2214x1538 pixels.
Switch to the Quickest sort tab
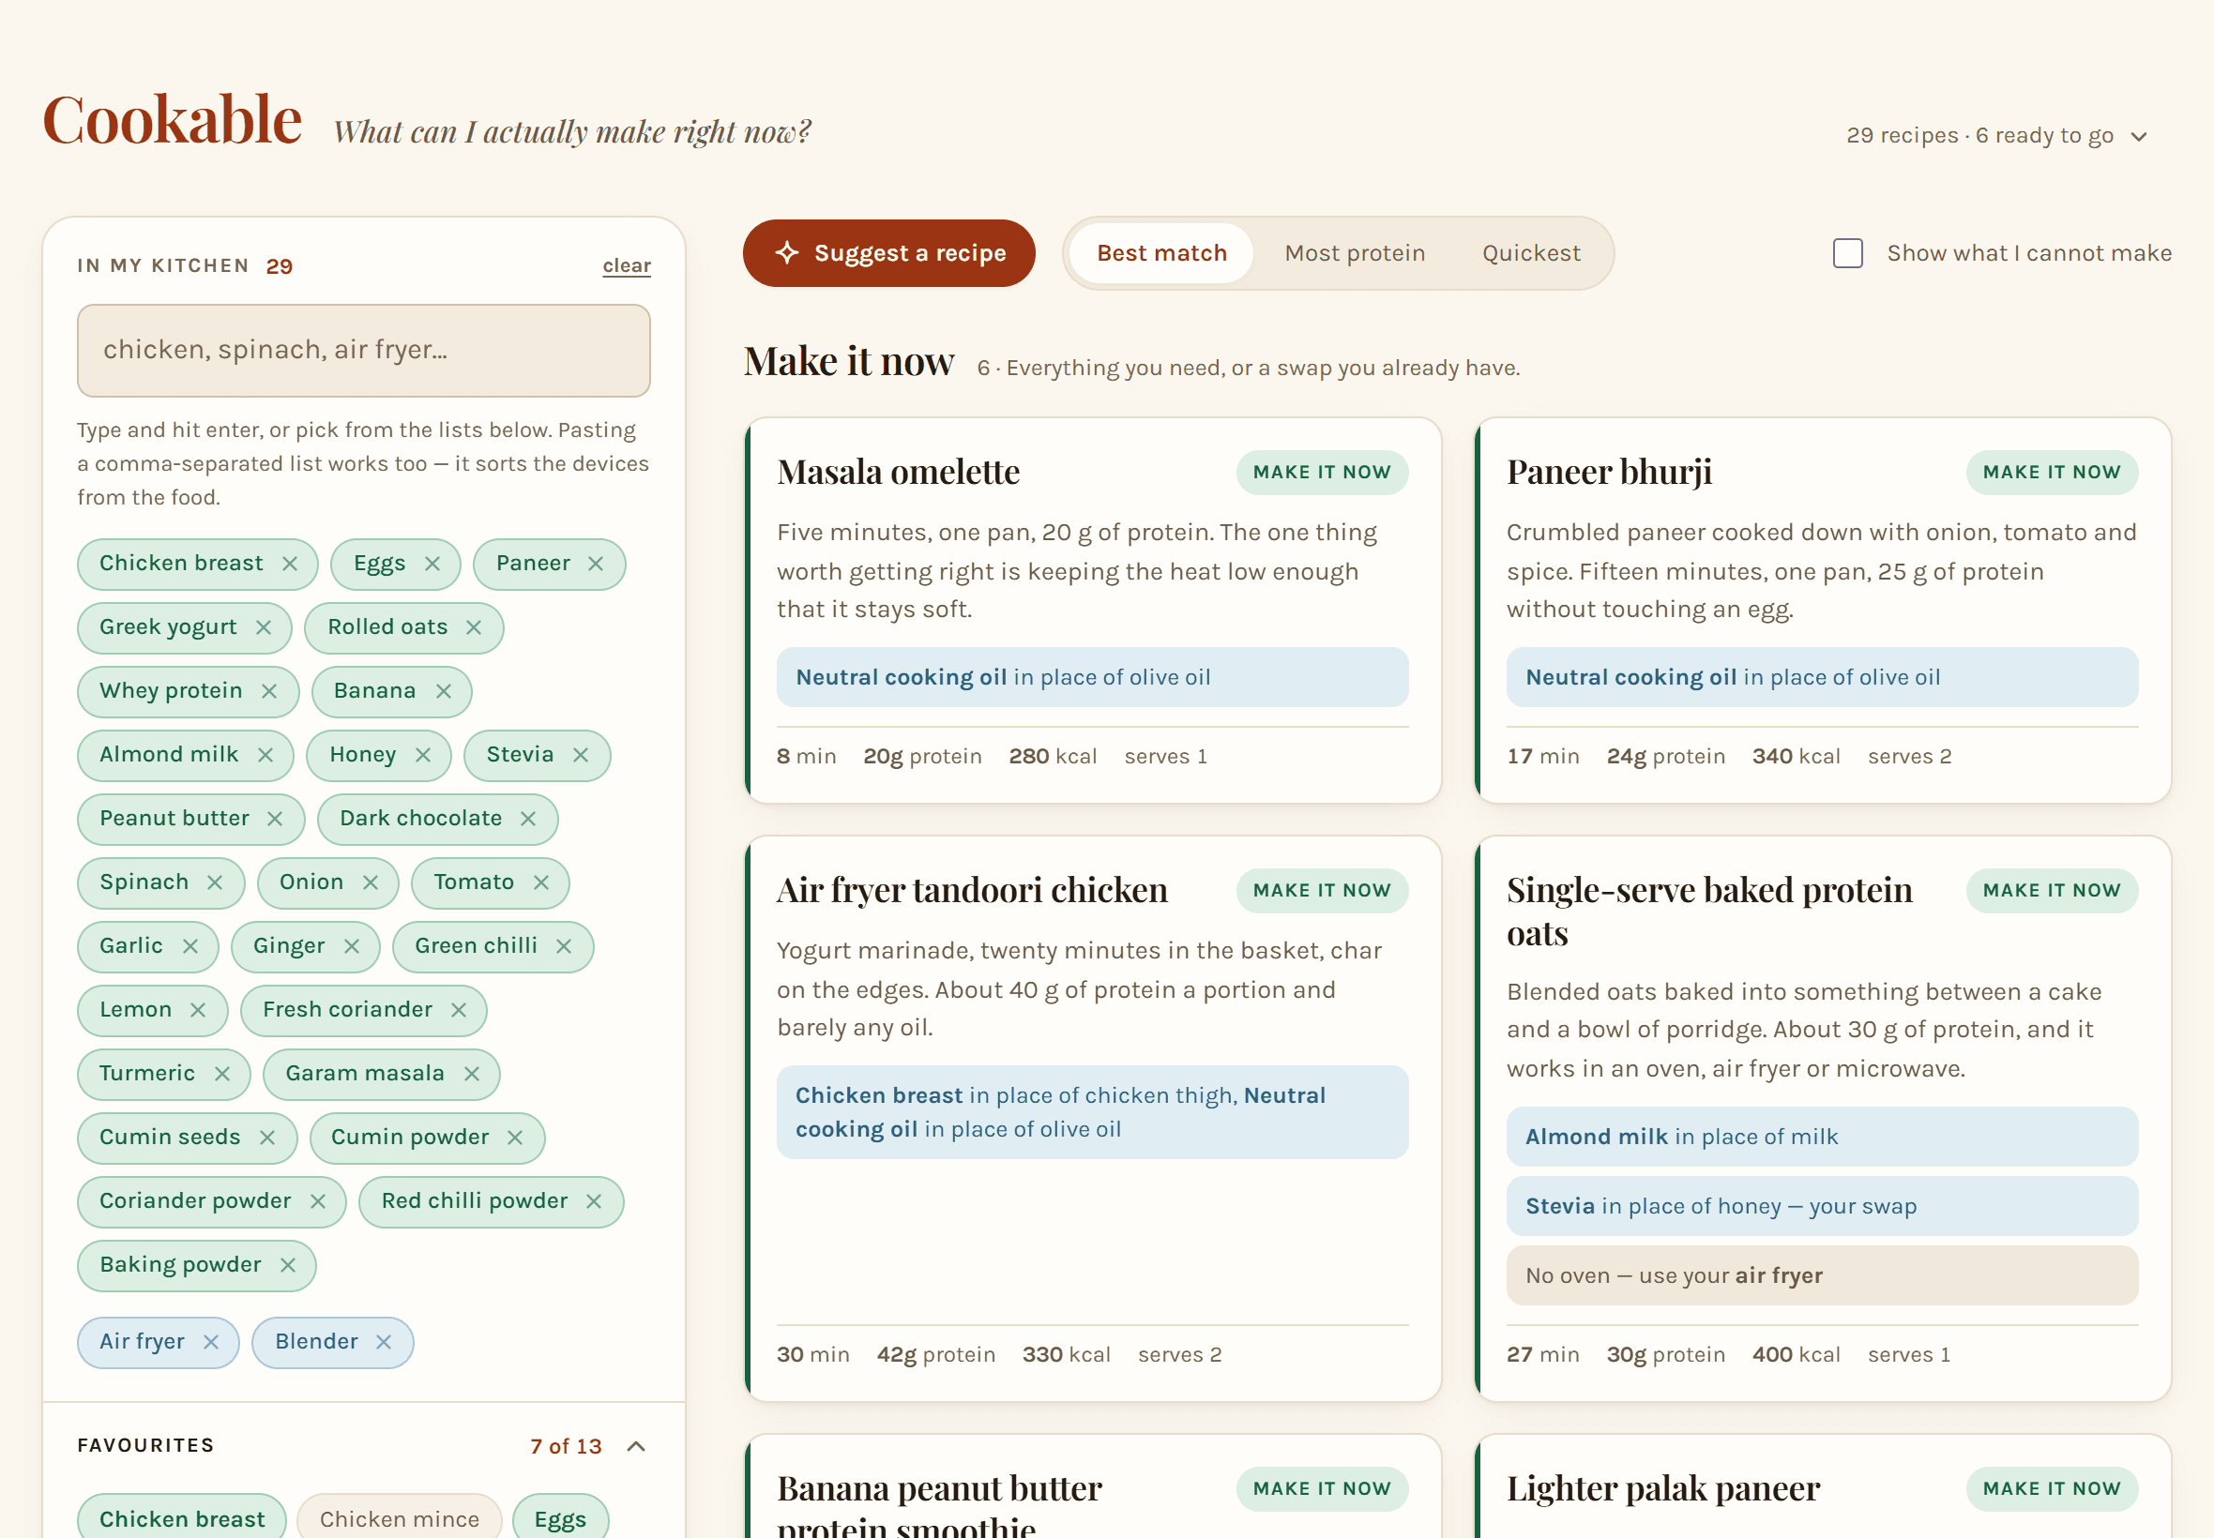point(1531,253)
